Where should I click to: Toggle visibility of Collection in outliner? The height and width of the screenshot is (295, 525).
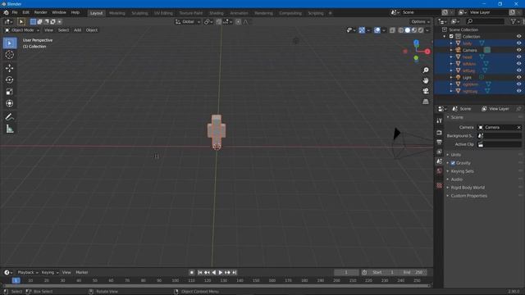(x=518, y=36)
